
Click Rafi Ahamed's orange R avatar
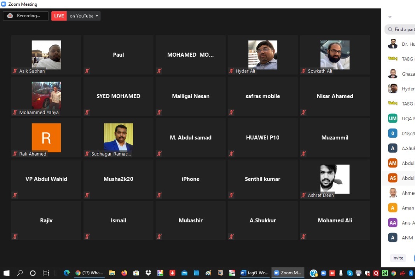[x=46, y=137]
